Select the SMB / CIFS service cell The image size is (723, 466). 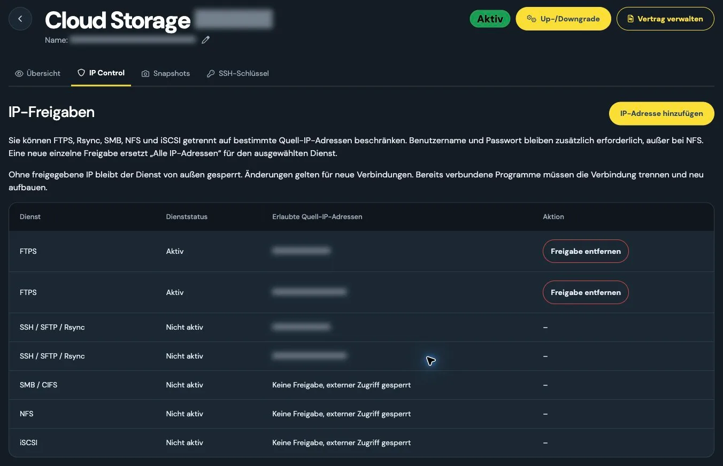(39, 385)
